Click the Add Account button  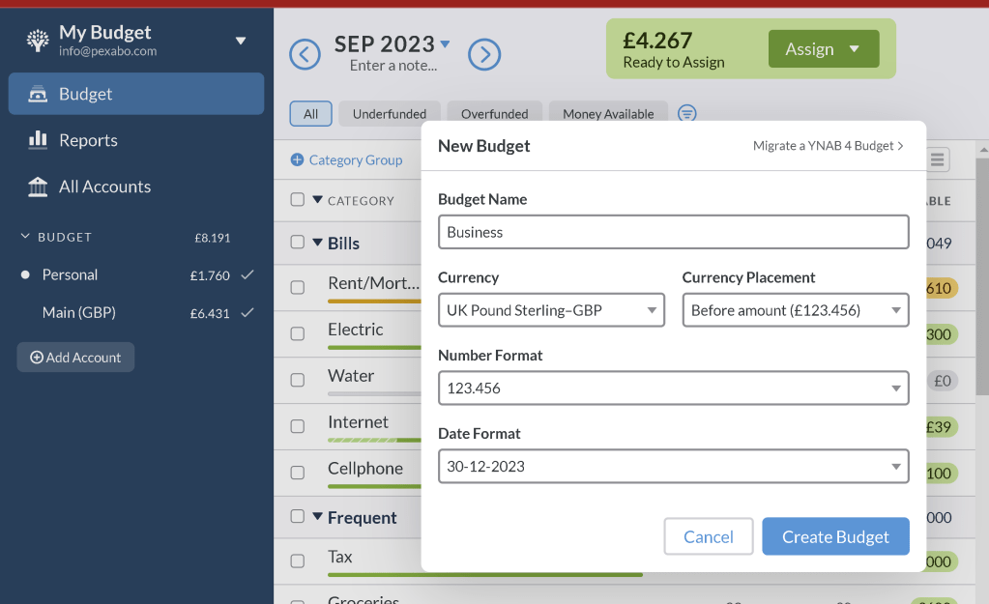click(x=75, y=358)
